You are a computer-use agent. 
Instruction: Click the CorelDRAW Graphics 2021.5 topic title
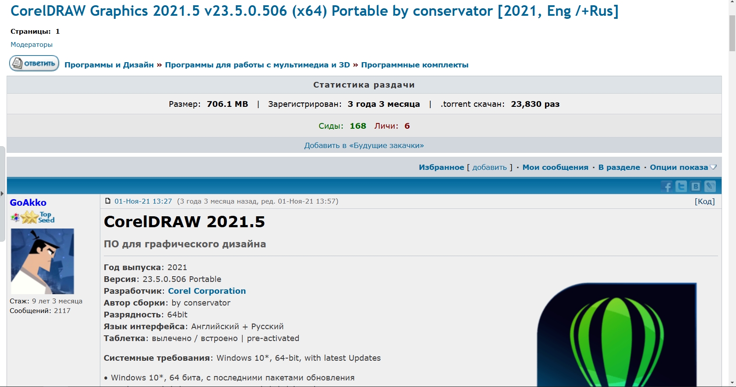315,11
